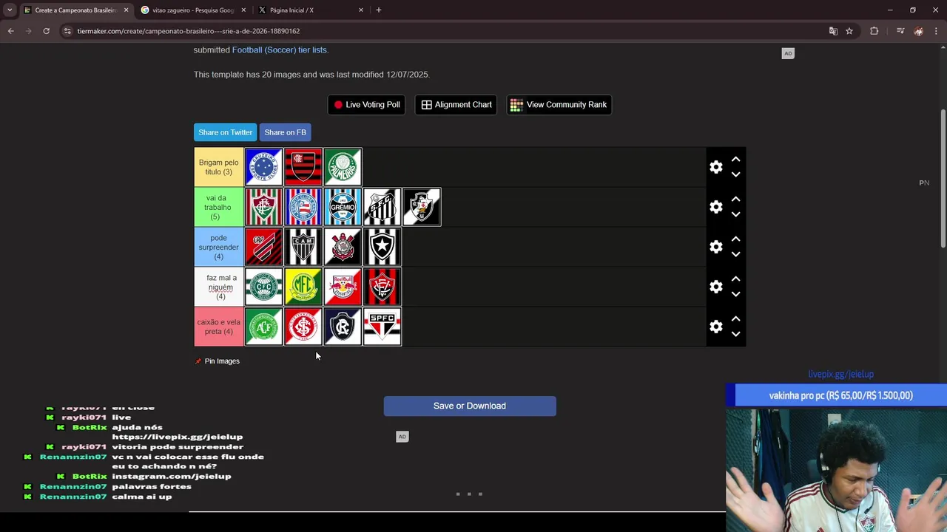947x532 pixels.
Task: Select the Remo crest in bottom tier
Action: tap(343, 327)
